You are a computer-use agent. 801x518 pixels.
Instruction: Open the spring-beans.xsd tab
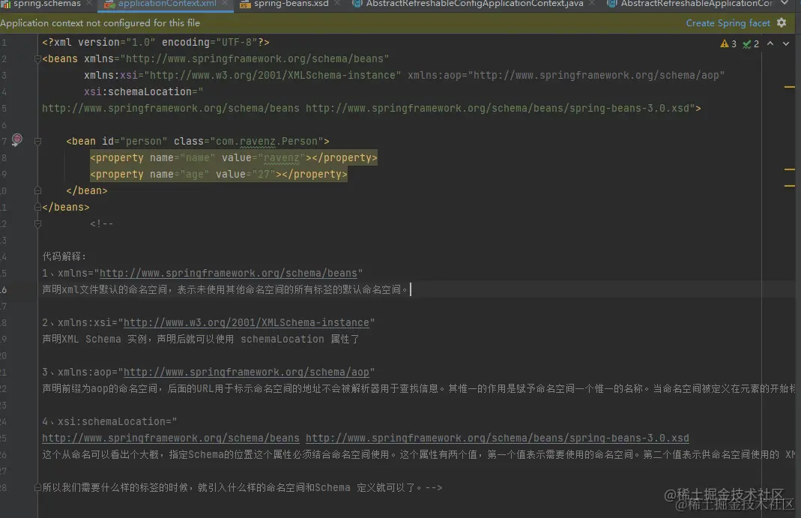(x=291, y=4)
